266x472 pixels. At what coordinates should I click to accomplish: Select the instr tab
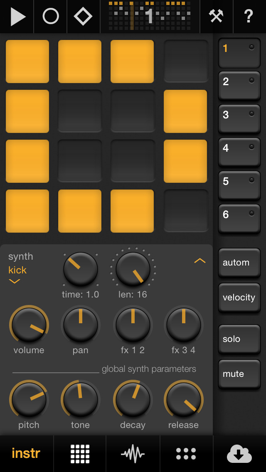click(26, 453)
